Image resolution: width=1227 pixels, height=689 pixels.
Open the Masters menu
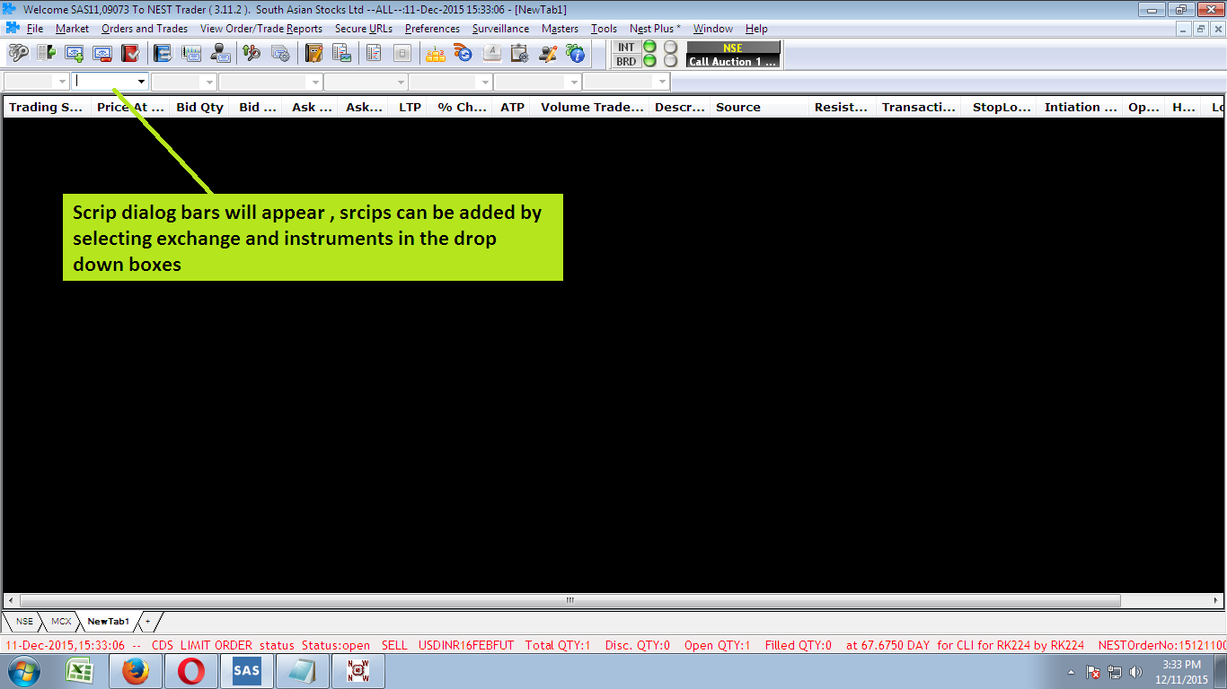tap(560, 29)
